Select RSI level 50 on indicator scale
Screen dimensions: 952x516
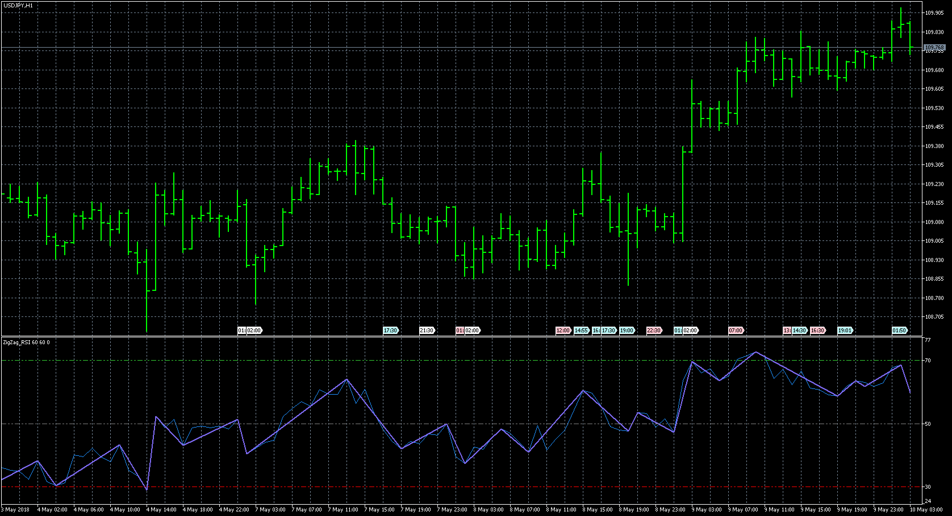tap(928, 424)
